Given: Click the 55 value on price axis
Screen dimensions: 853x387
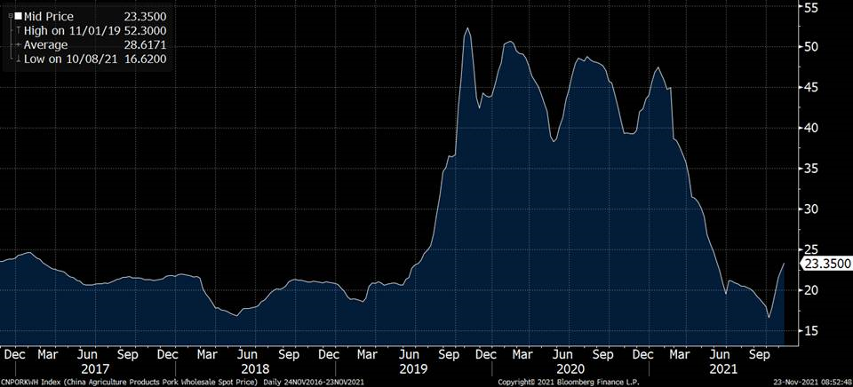Looking at the screenshot, I should tap(811, 7).
